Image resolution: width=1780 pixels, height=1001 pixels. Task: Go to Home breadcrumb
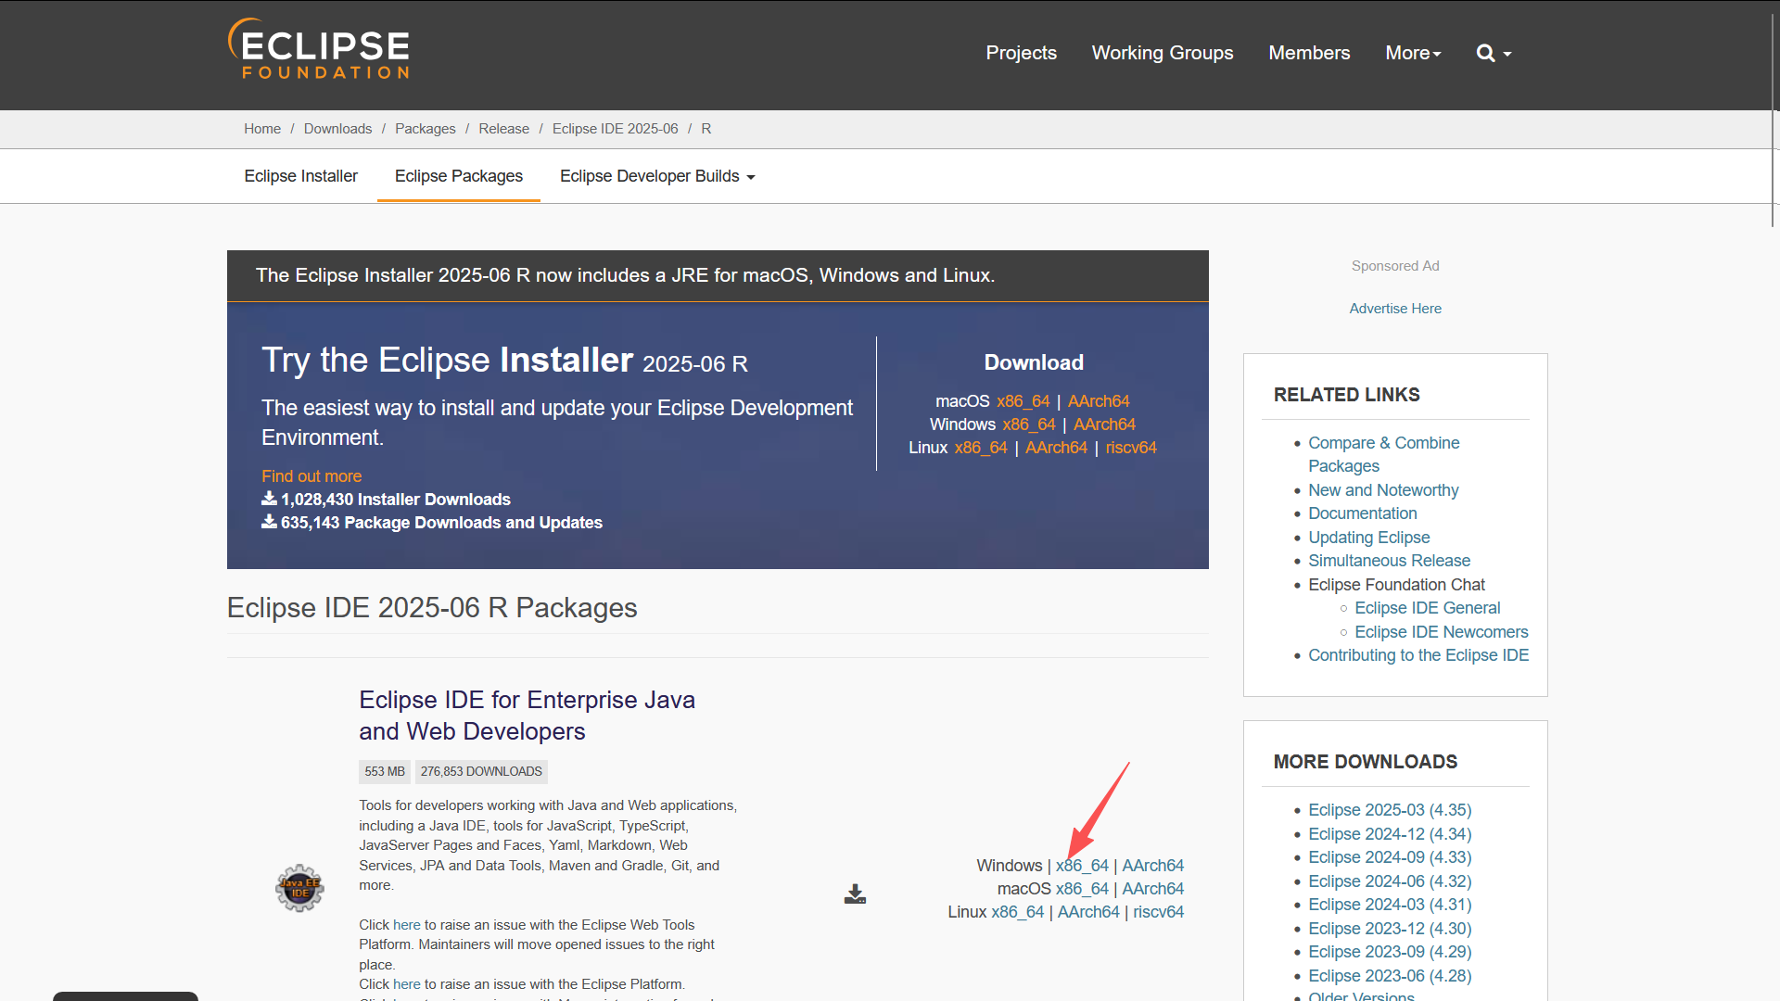[x=262, y=129]
